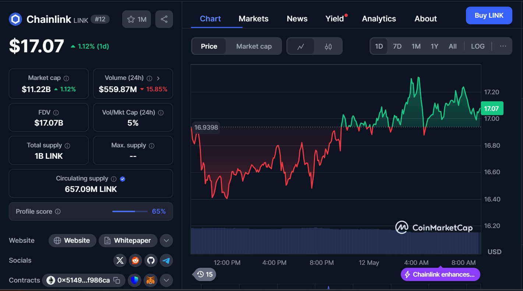Open the Whitepaper link button

pos(128,241)
